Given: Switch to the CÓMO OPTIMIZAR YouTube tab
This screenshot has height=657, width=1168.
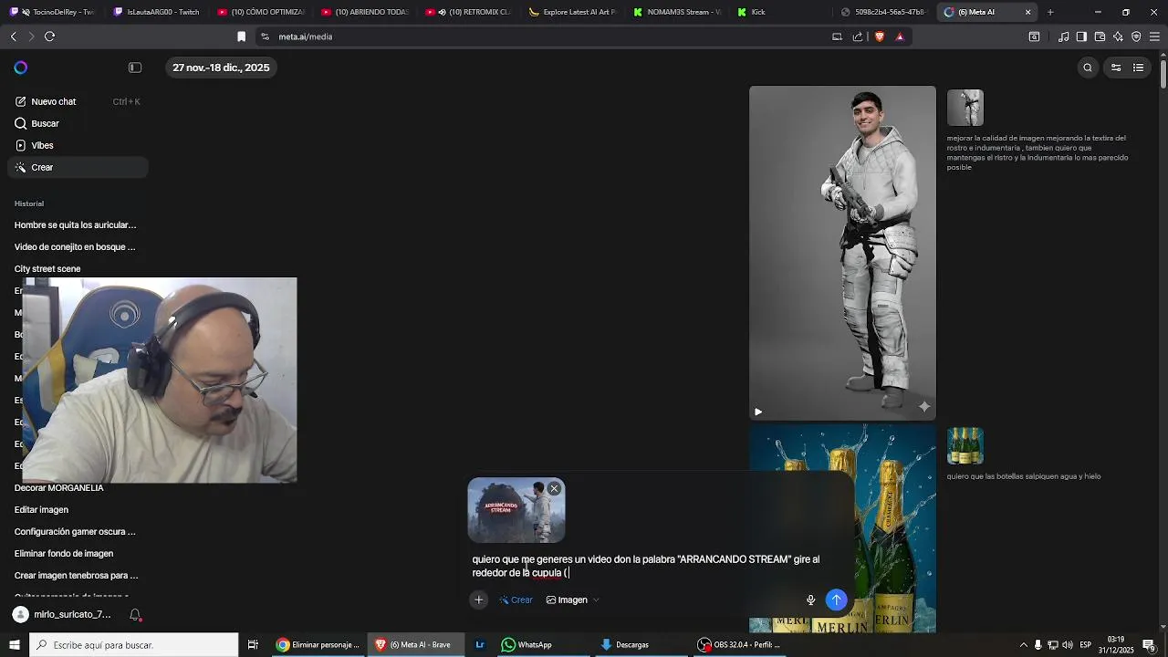Looking at the screenshot, I should click(262, 12).
